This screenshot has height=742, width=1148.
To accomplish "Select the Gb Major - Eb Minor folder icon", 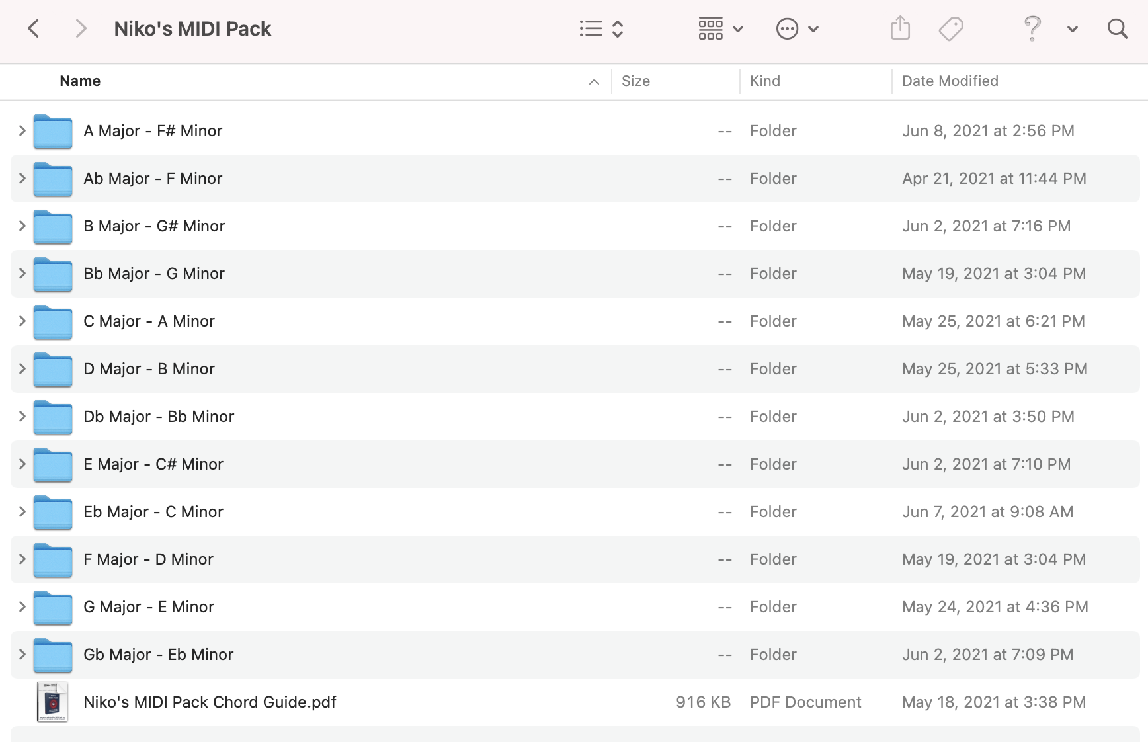I will pyautogui.click(x=53, y=655).
